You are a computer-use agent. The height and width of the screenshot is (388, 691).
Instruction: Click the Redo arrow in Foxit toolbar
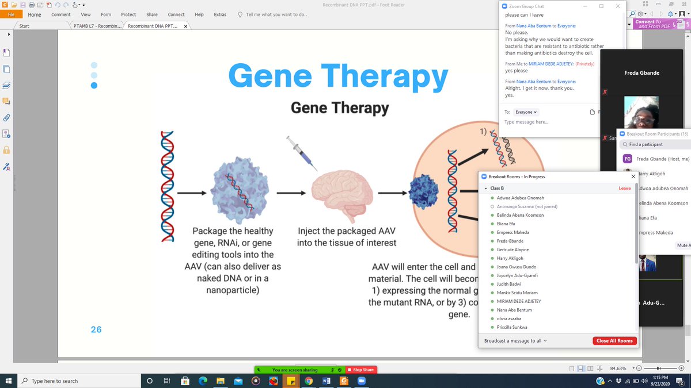(66, 5)
